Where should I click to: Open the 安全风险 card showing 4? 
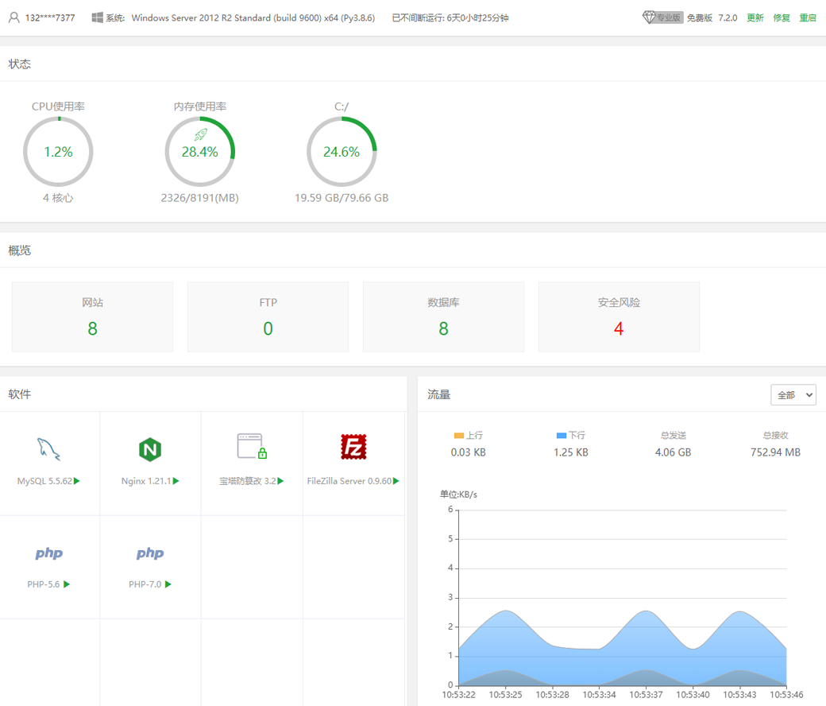pos(619,316)
